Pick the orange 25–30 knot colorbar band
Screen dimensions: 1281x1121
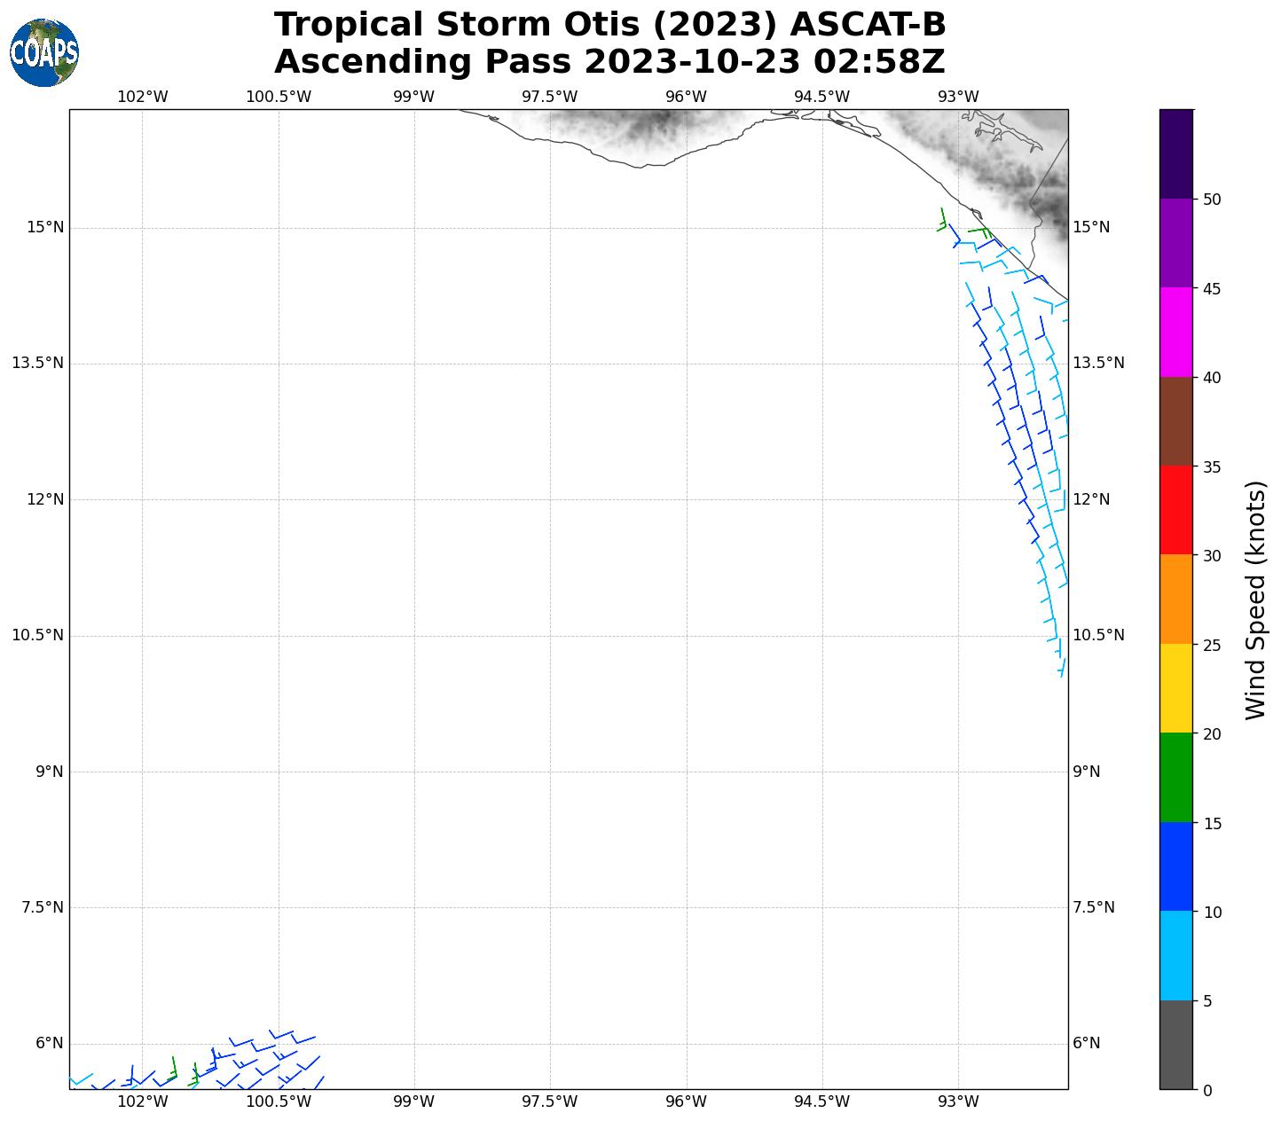(1176, 599)
